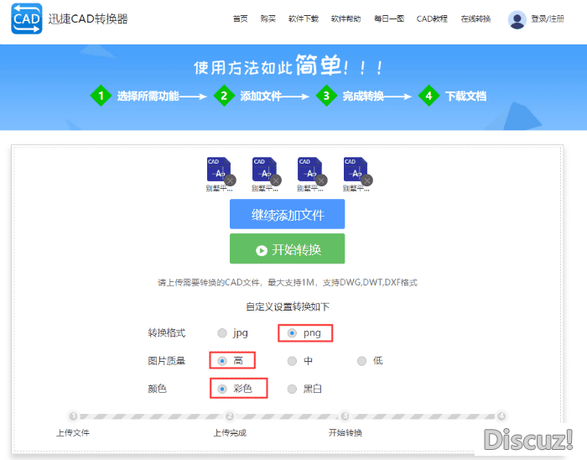
Task: Open the 登录/注册 link
Action: (548, 18)
